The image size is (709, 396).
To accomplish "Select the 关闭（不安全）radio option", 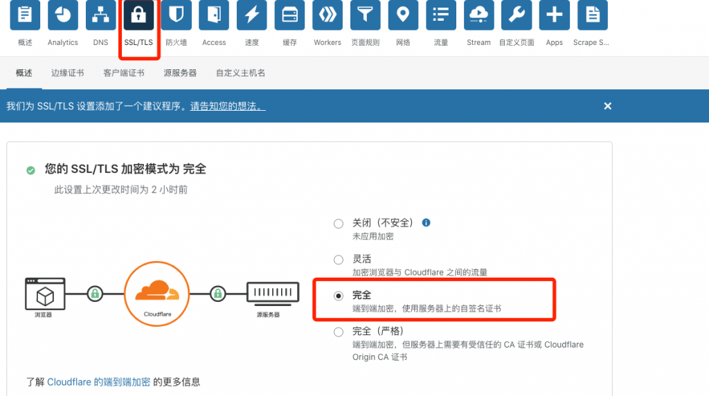I will click(339, 224).
